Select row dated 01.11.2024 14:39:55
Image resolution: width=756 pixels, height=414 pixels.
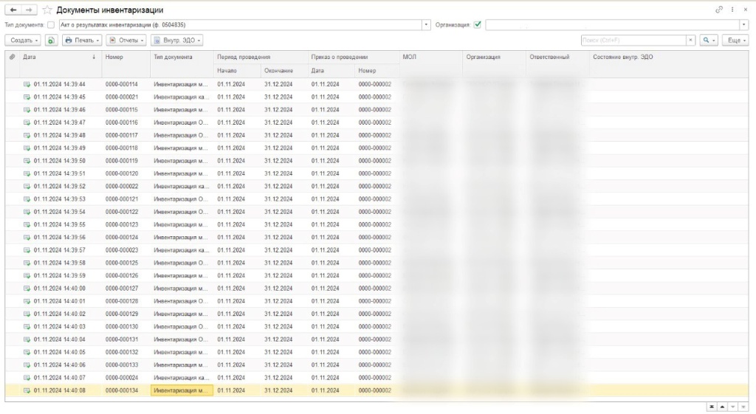[377, 225]
